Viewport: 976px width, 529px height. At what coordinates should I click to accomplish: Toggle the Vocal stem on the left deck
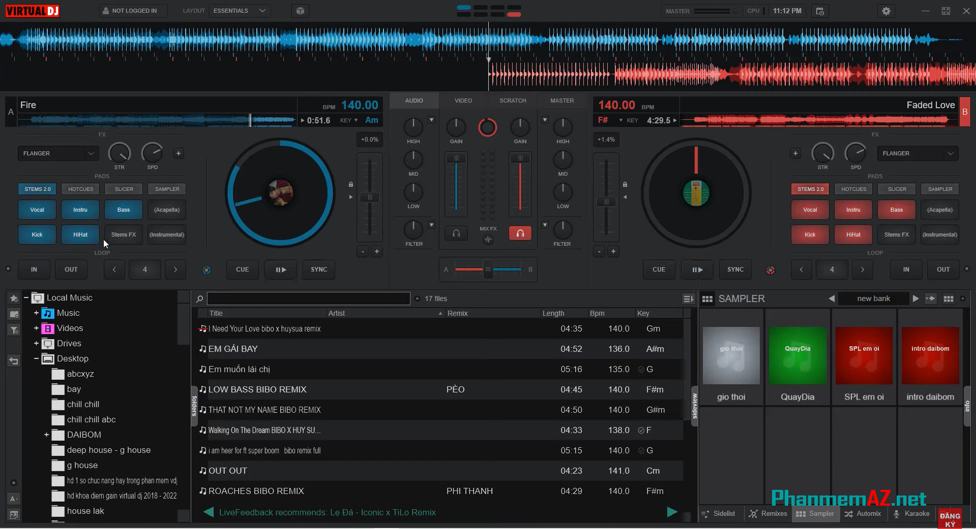(x=37, y=210)
